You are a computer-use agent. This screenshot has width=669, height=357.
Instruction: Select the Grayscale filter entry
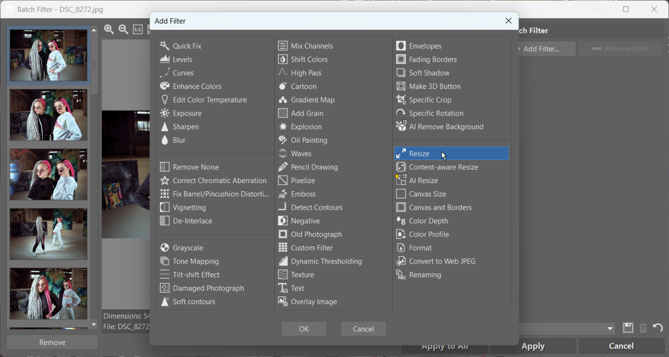coord(188,248)
